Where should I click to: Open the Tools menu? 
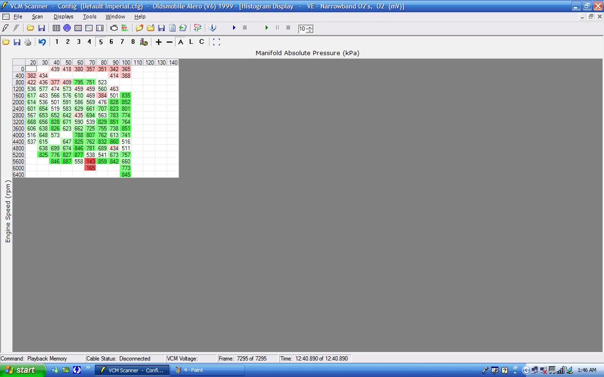[x=89, y=16]
